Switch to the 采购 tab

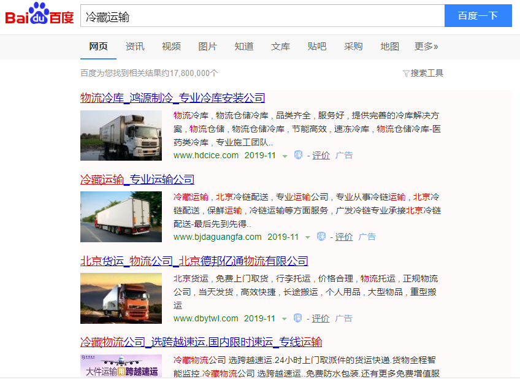pyautogui.click(x=353, y=47)
